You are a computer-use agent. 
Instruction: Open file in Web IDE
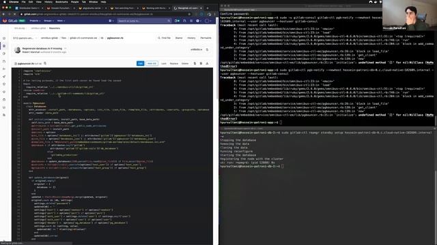(152, 63)
